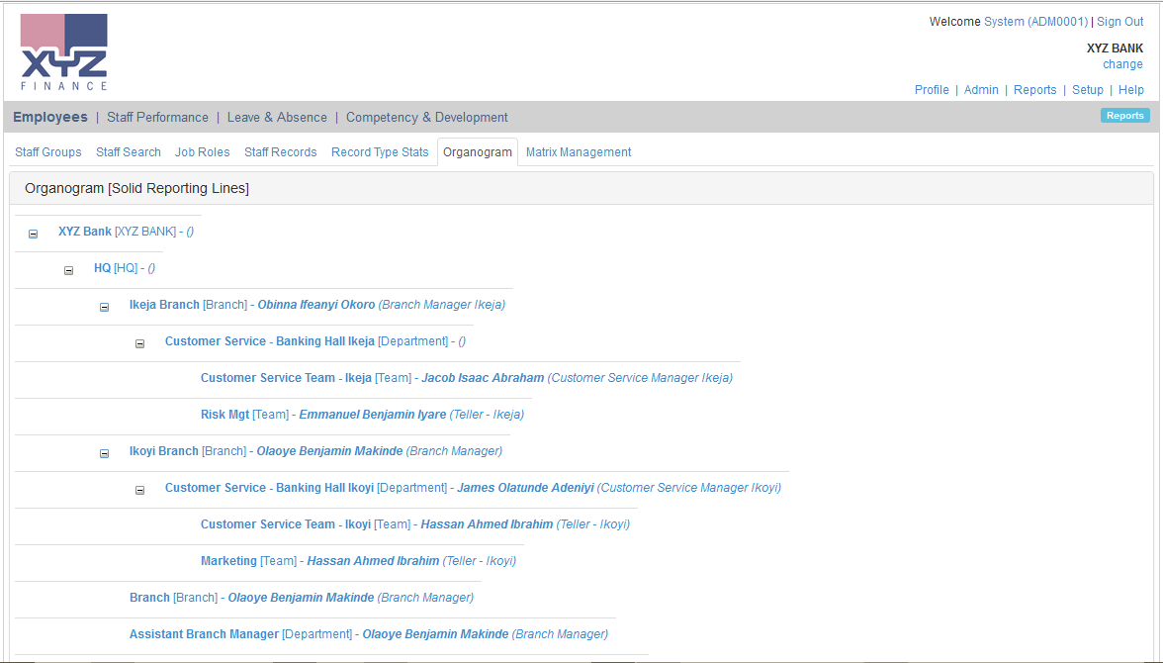The height and width of the screenshot is (663, 1163).
Task: Open the Help link
Action: tap(1130, 90)
